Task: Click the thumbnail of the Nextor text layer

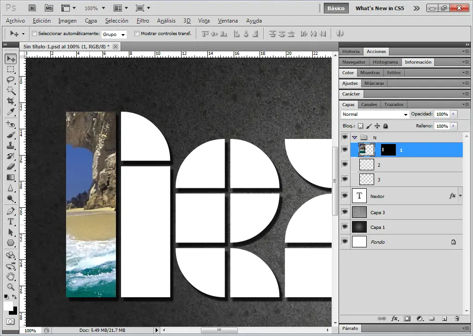Action: (359, 196)
